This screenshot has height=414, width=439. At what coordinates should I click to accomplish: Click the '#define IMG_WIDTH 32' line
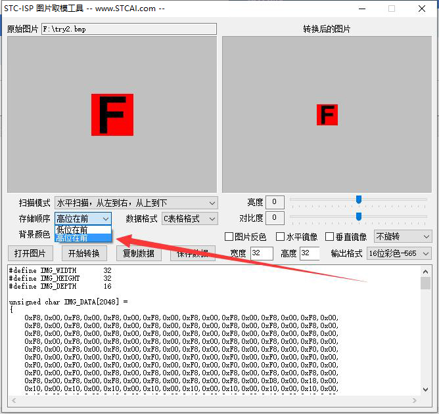click(60, 270)
